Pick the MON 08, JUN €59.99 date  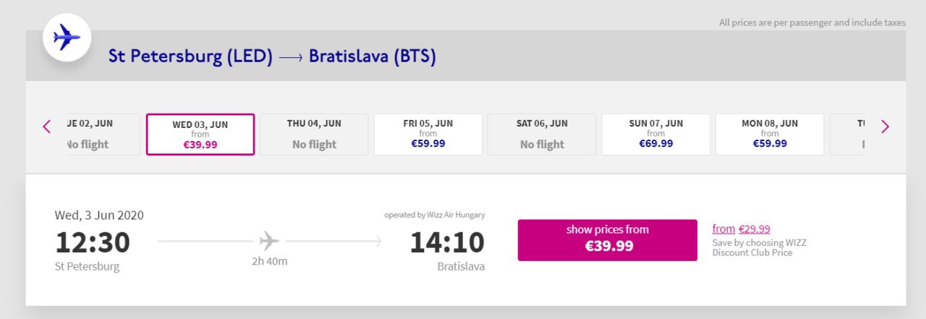pos(770,135)
